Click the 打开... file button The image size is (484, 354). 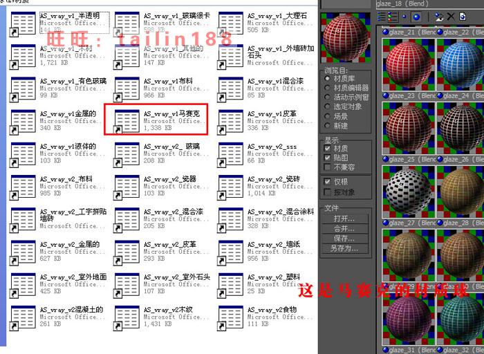pos(346,218)
